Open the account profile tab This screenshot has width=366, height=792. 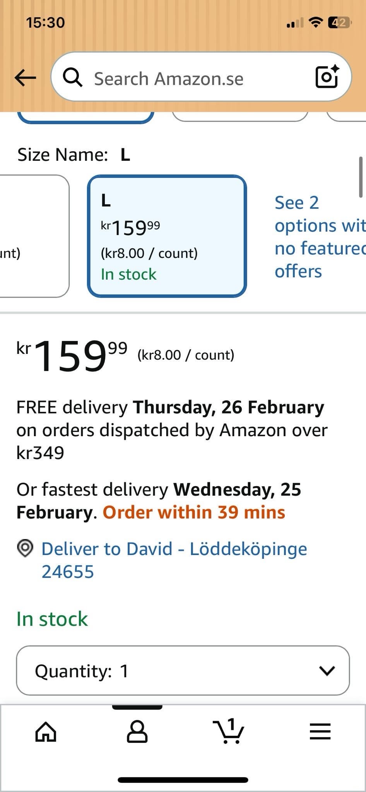[137, 732]
